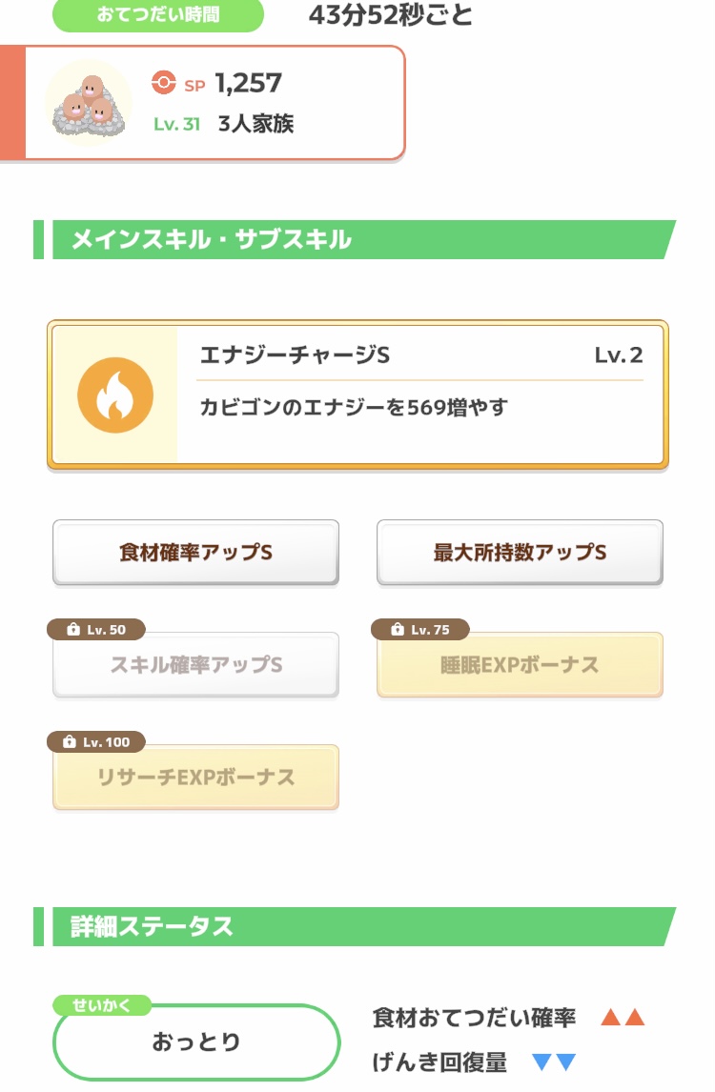715x1092 pixels.
Task: Select the locked 睡眠EXPボーナス sub skill
Action: click(x=520, y=665)
